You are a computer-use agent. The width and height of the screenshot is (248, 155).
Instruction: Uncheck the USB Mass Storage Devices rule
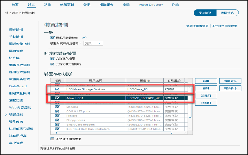tap(57, 89)
